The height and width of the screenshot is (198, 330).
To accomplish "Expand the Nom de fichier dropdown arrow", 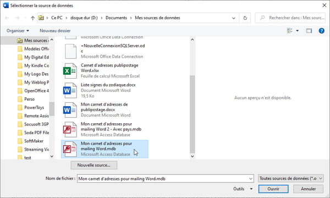I will click(251, 179).
